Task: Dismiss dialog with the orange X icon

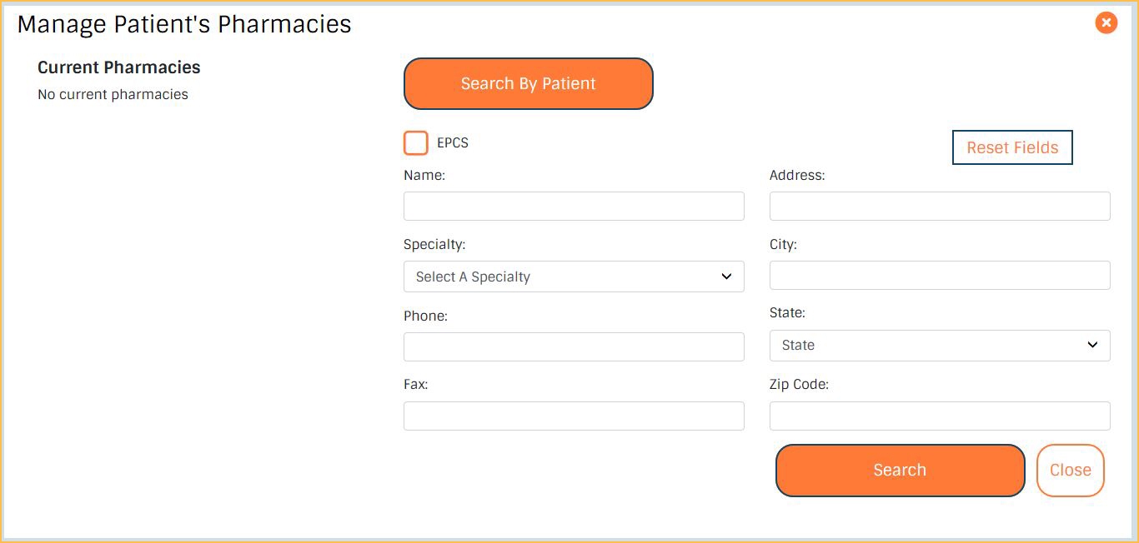Action: coord(1106,22)
